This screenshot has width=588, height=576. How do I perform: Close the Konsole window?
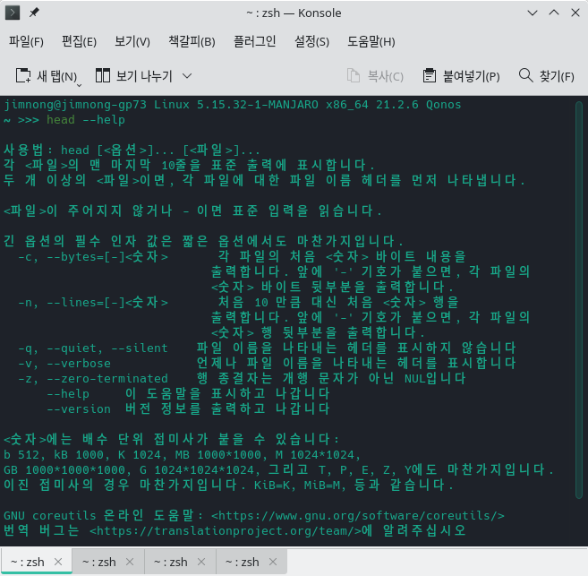pyautogui.click(x=575, y=13)
